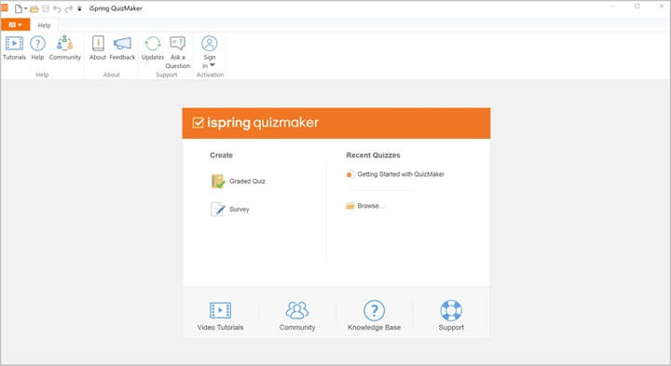Open Community button in start panel footer

click(x=297, y=316)
